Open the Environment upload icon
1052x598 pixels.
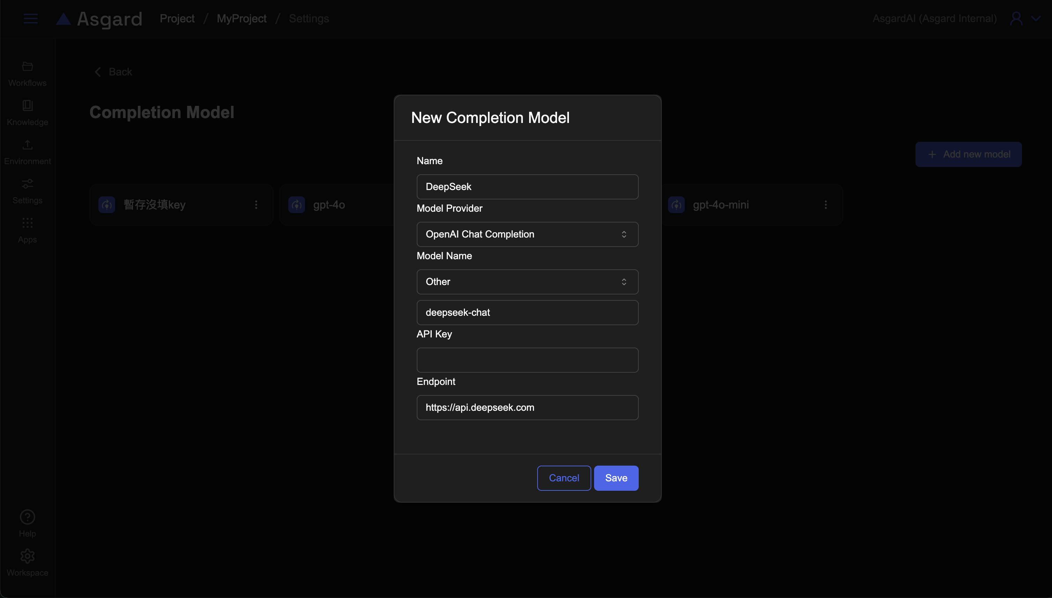(28, 145)
